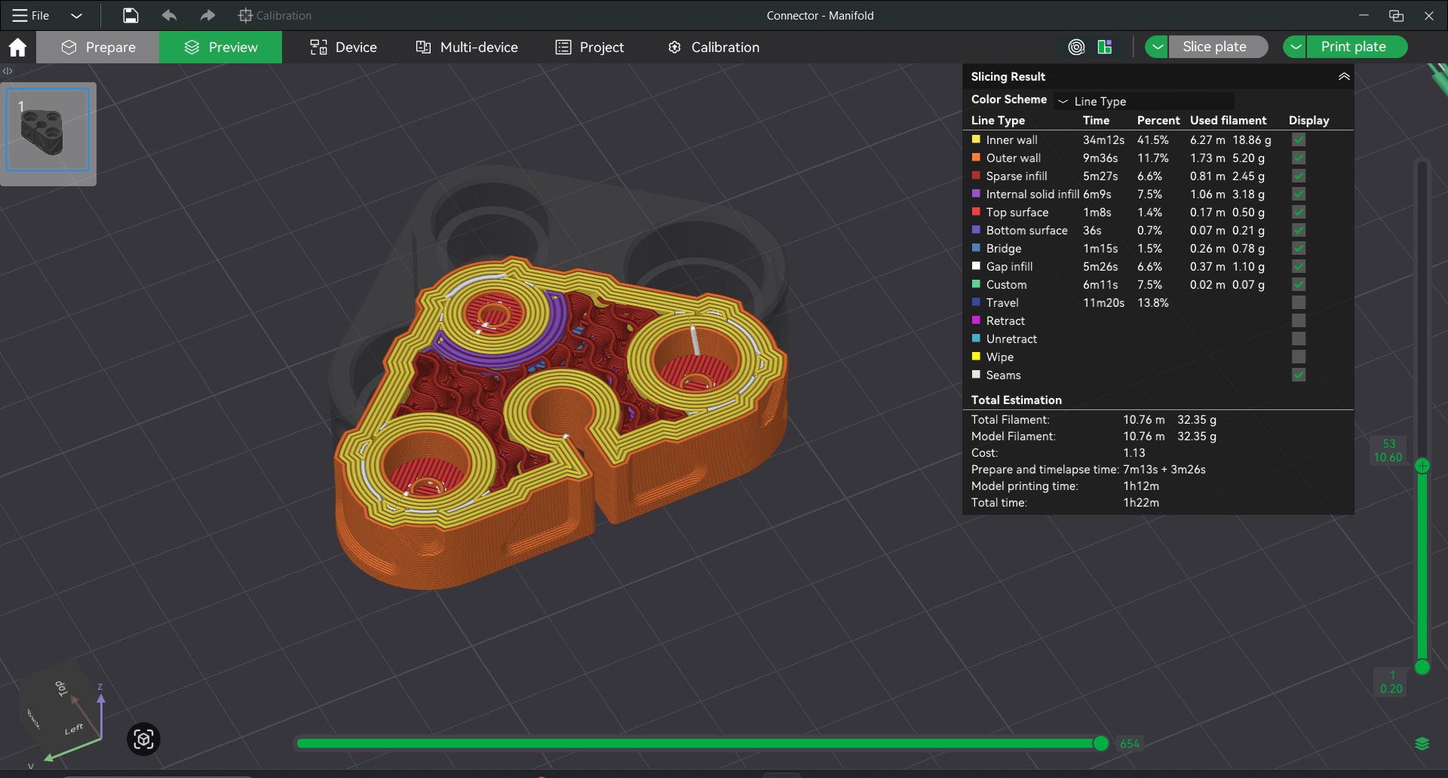Click the assembly view icon beside Slice plate
1448x778 pixels.
coord(1076,47)
